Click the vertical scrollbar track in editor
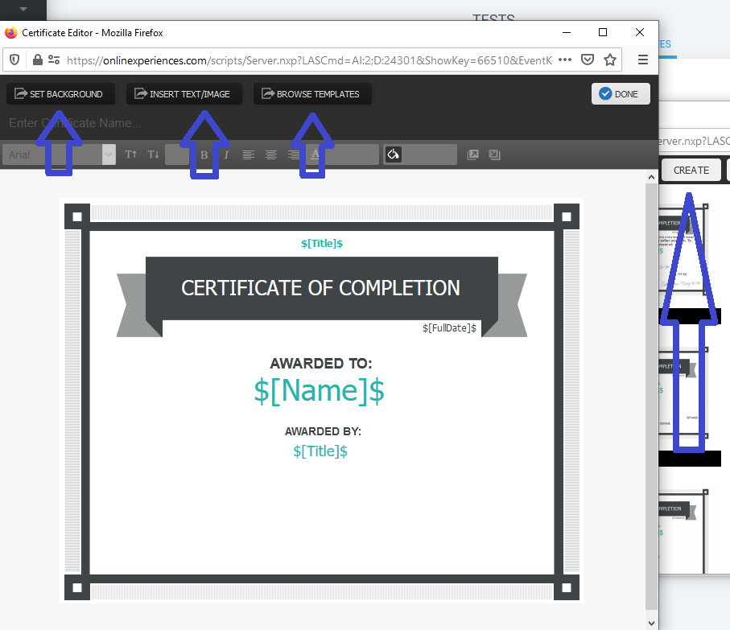Image resolution: width=730 pixels, height=630 pixels. click(x=651, y=396)
